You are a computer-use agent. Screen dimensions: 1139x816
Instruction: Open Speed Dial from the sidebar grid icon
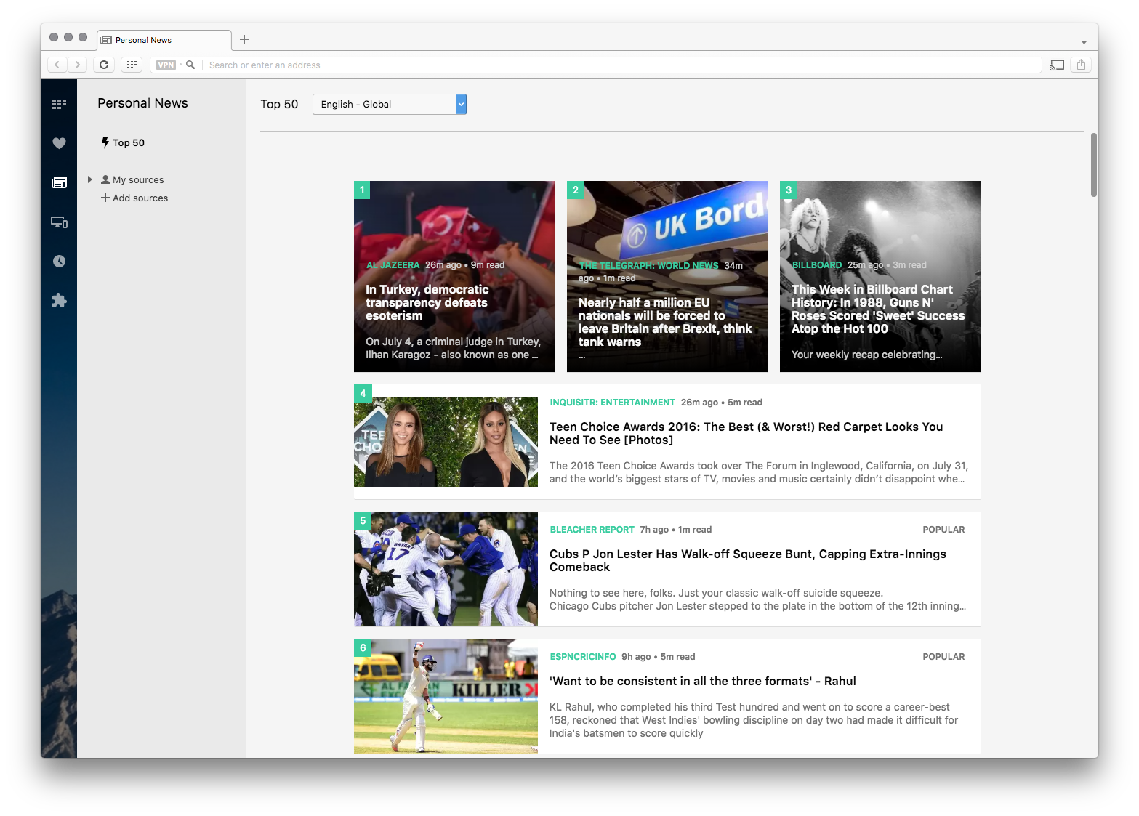tap(59, 104)
